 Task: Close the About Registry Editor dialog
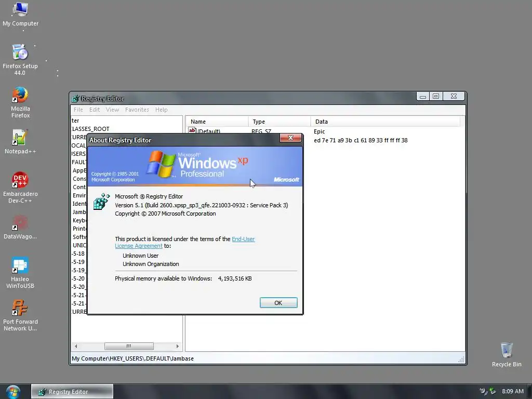[290, 137]
